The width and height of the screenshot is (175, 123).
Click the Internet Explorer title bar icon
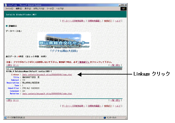click(x=5, y=5)
